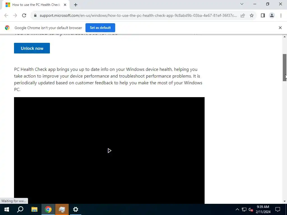Viewport: 287px width, 215px height.
Task: Open the clock showing 9:39 AM
Action: [x=263, y=209]
